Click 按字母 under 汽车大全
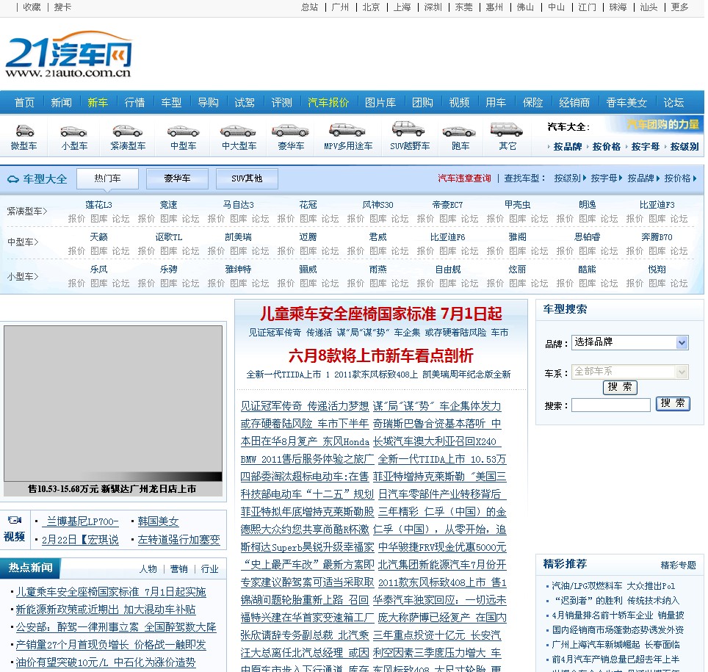Viewport: 708px width, 672px height. coord(646,147)
